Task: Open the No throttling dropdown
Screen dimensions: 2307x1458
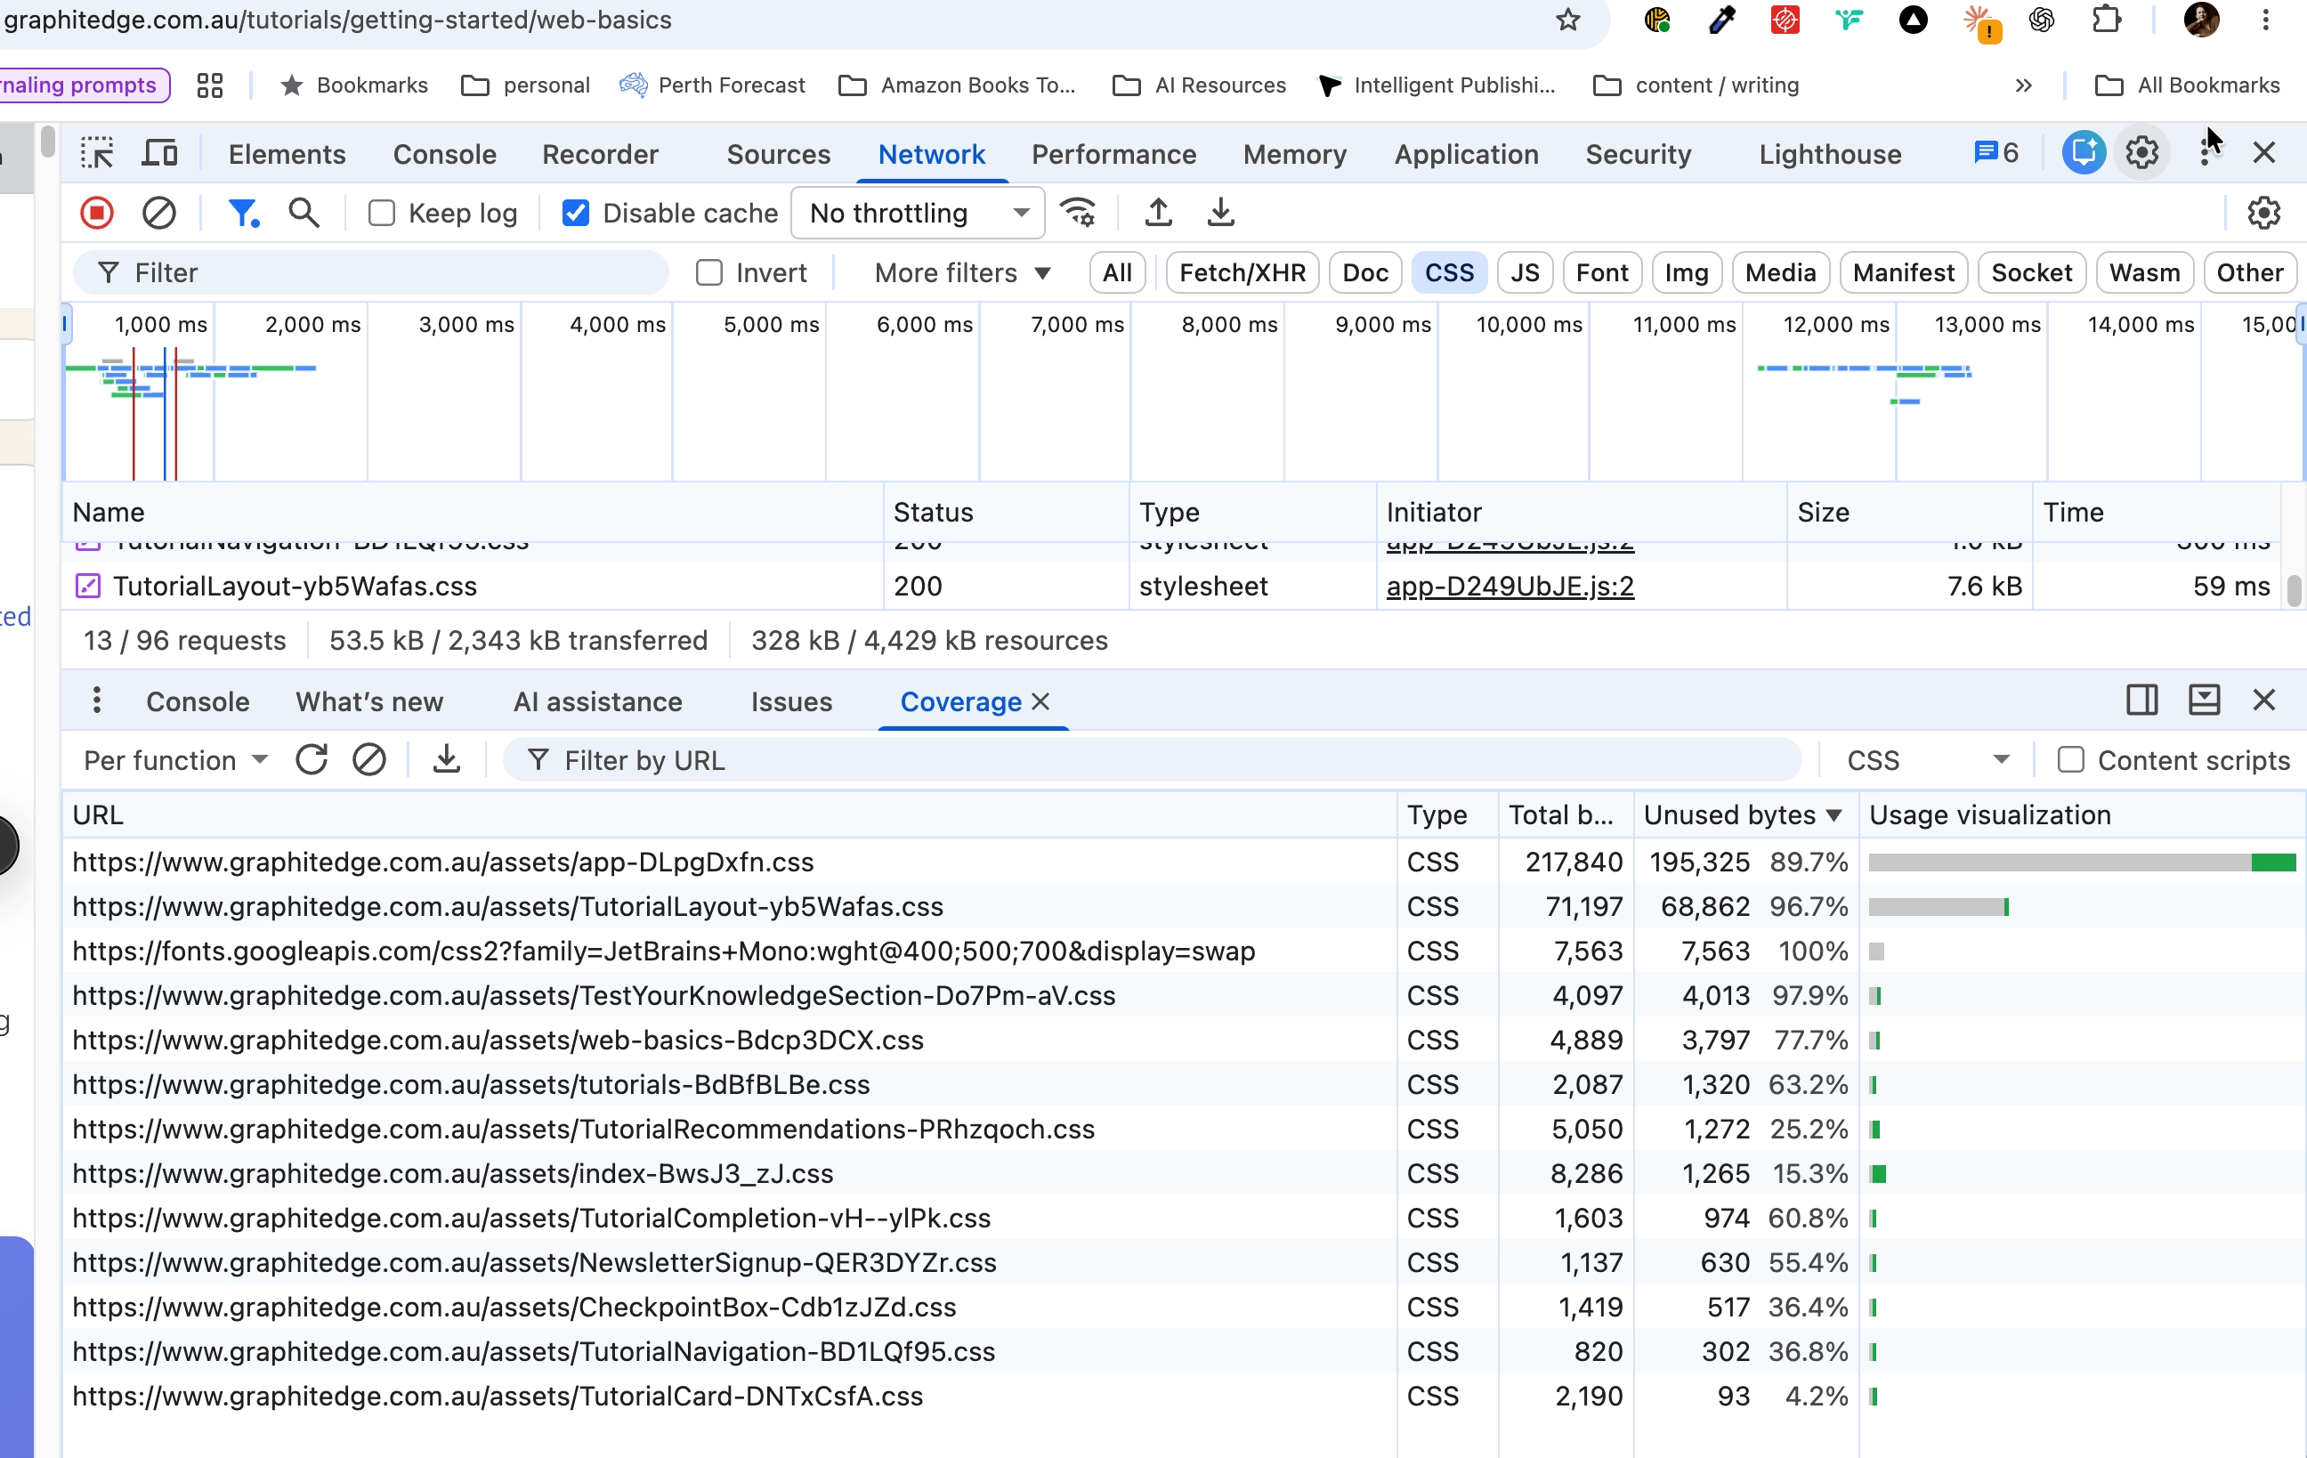Action: coord(918,213)
